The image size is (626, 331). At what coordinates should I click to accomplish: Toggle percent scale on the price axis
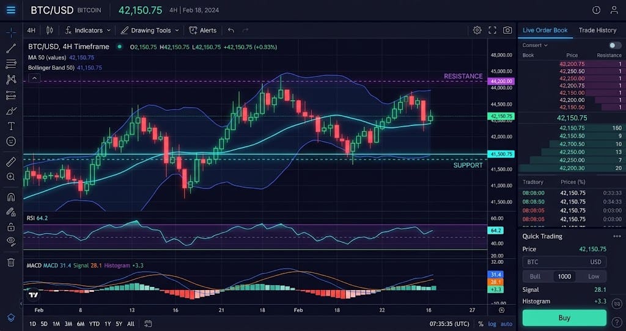click(481, 324)
